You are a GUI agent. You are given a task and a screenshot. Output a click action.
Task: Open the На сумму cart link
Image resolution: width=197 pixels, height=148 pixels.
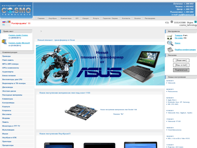[x=179, y=38]
